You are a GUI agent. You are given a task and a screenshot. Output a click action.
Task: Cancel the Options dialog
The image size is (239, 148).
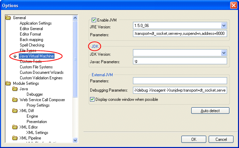[x=221, y=139]
